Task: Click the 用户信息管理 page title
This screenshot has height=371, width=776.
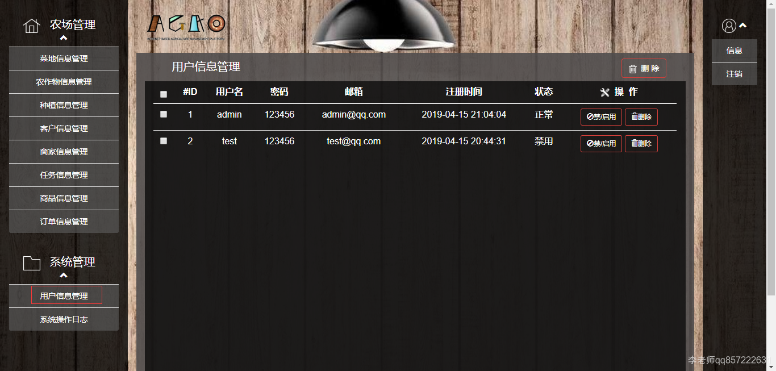Action: [206, 66]
